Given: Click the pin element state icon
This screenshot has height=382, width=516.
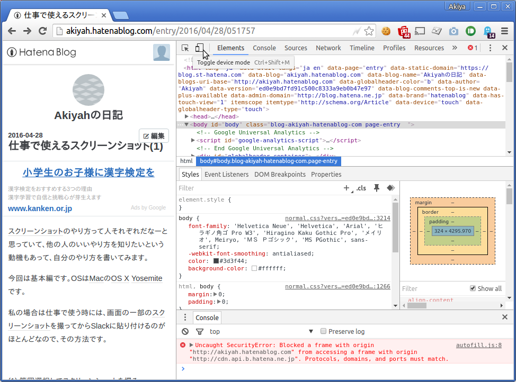Looking at the screenshot, I should tap(377, 188).
